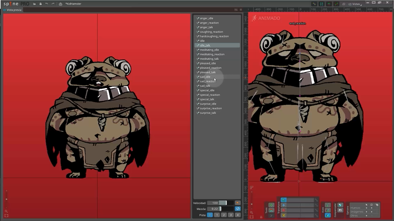Select the Shear tool in Transform panel
This screenshot has height=221, width=394.
click(284, 215)
